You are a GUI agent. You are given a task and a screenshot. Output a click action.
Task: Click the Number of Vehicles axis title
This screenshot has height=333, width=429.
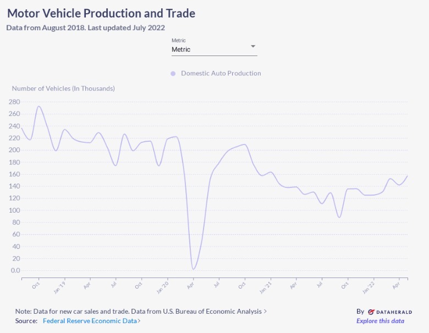[x=63, y=88]
